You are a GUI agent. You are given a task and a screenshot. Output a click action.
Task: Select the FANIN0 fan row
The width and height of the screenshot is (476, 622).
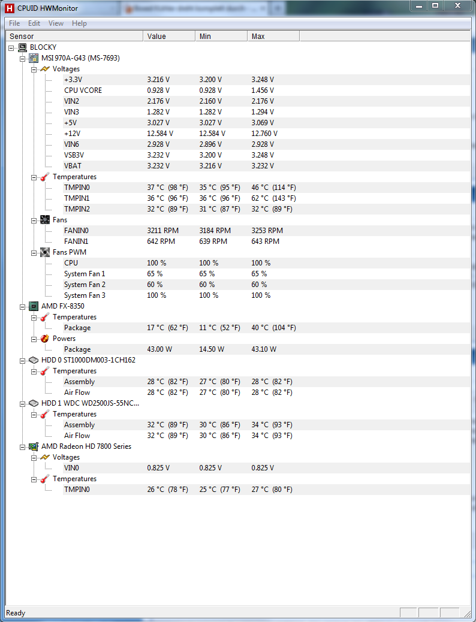click(266, 231)
